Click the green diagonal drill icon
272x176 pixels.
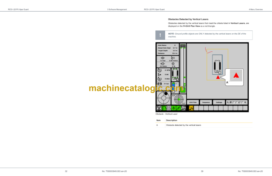click(178, 108)
